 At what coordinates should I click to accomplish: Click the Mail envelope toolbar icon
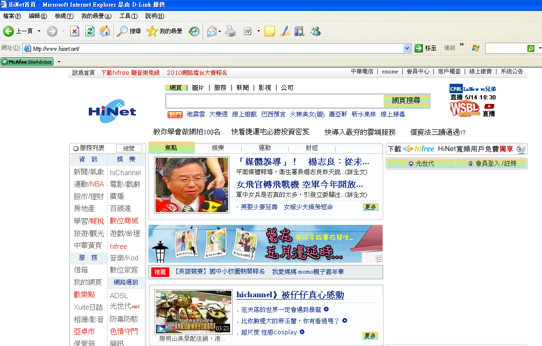click(x=211, y=31)
